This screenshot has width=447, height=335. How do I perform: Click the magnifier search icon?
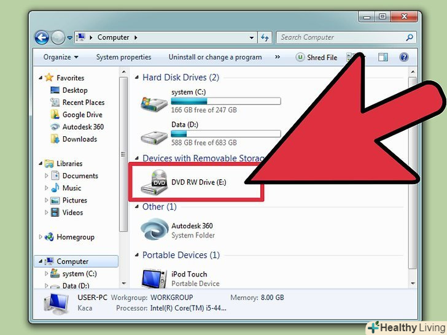click(x=410, y=37)
